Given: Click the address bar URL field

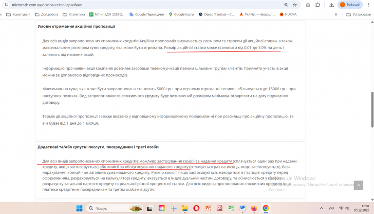Looking at the screenshot, I should coord(146,5).
